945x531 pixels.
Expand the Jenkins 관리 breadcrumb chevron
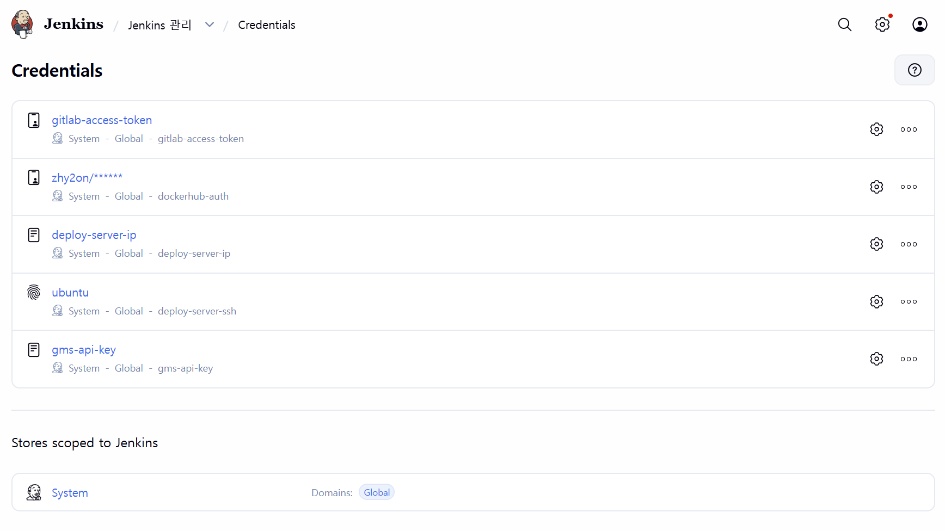(x=210, y=25)
